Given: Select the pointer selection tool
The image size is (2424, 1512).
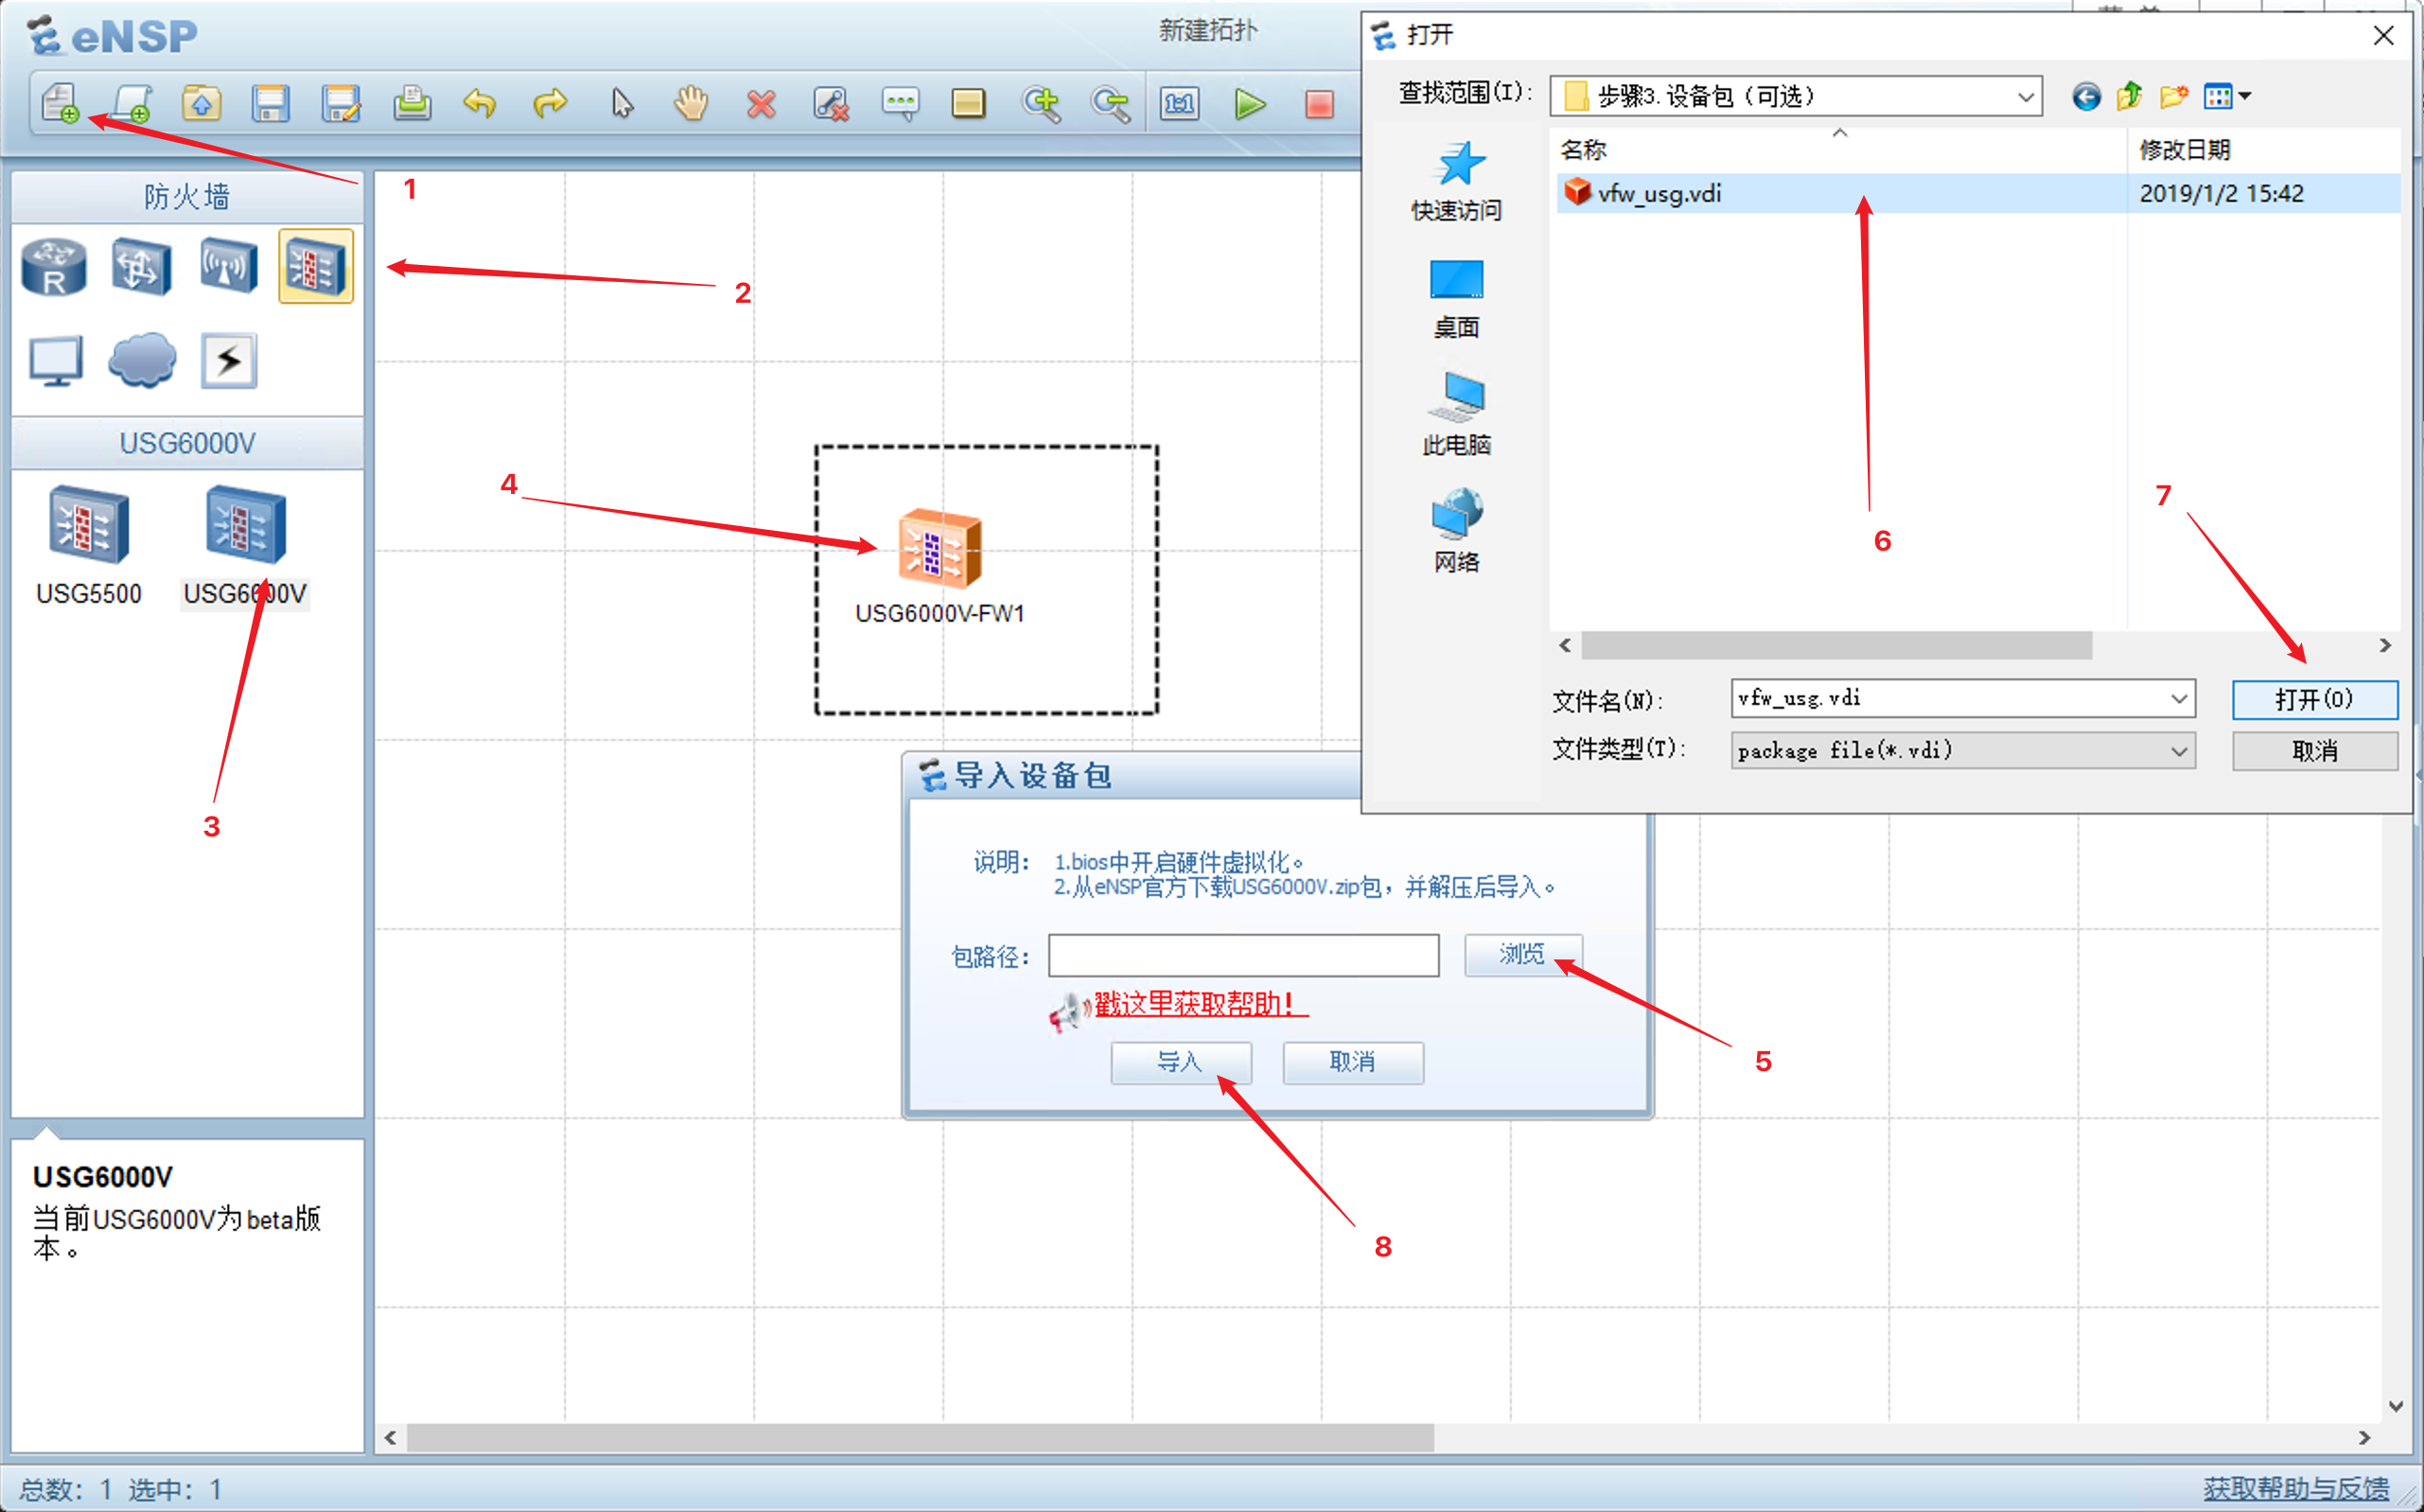Looking at the screenshot, I should coord(622,103).
